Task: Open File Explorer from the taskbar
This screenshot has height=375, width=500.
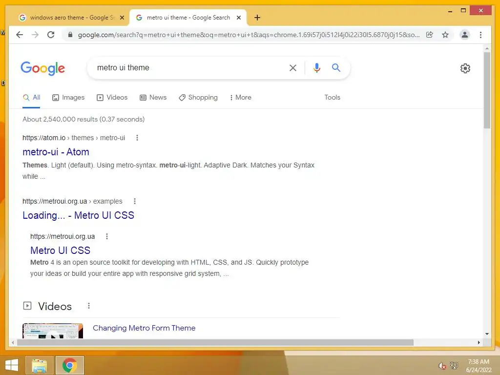Action: coord(39,365)
